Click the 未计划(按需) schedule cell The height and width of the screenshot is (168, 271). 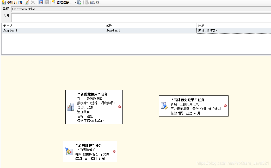pos(207,30)
